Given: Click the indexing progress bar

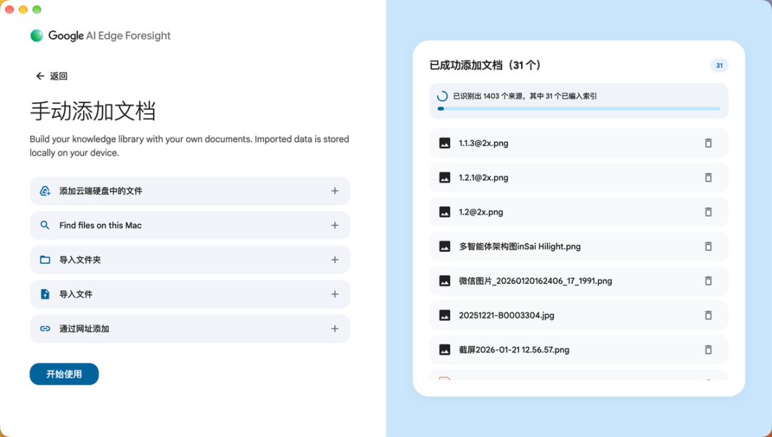Looking at the screenshot, I should 578,109.
